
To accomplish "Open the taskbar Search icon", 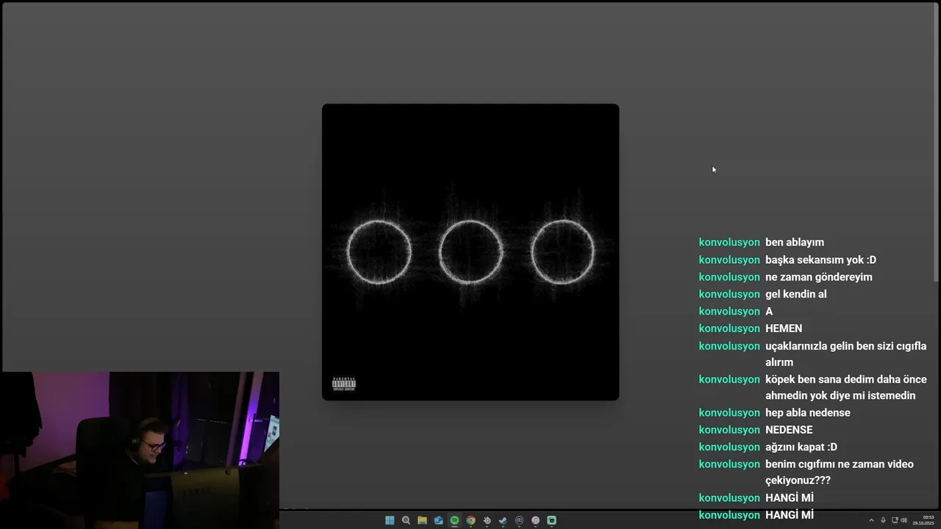I will click(x=406, y=520).
